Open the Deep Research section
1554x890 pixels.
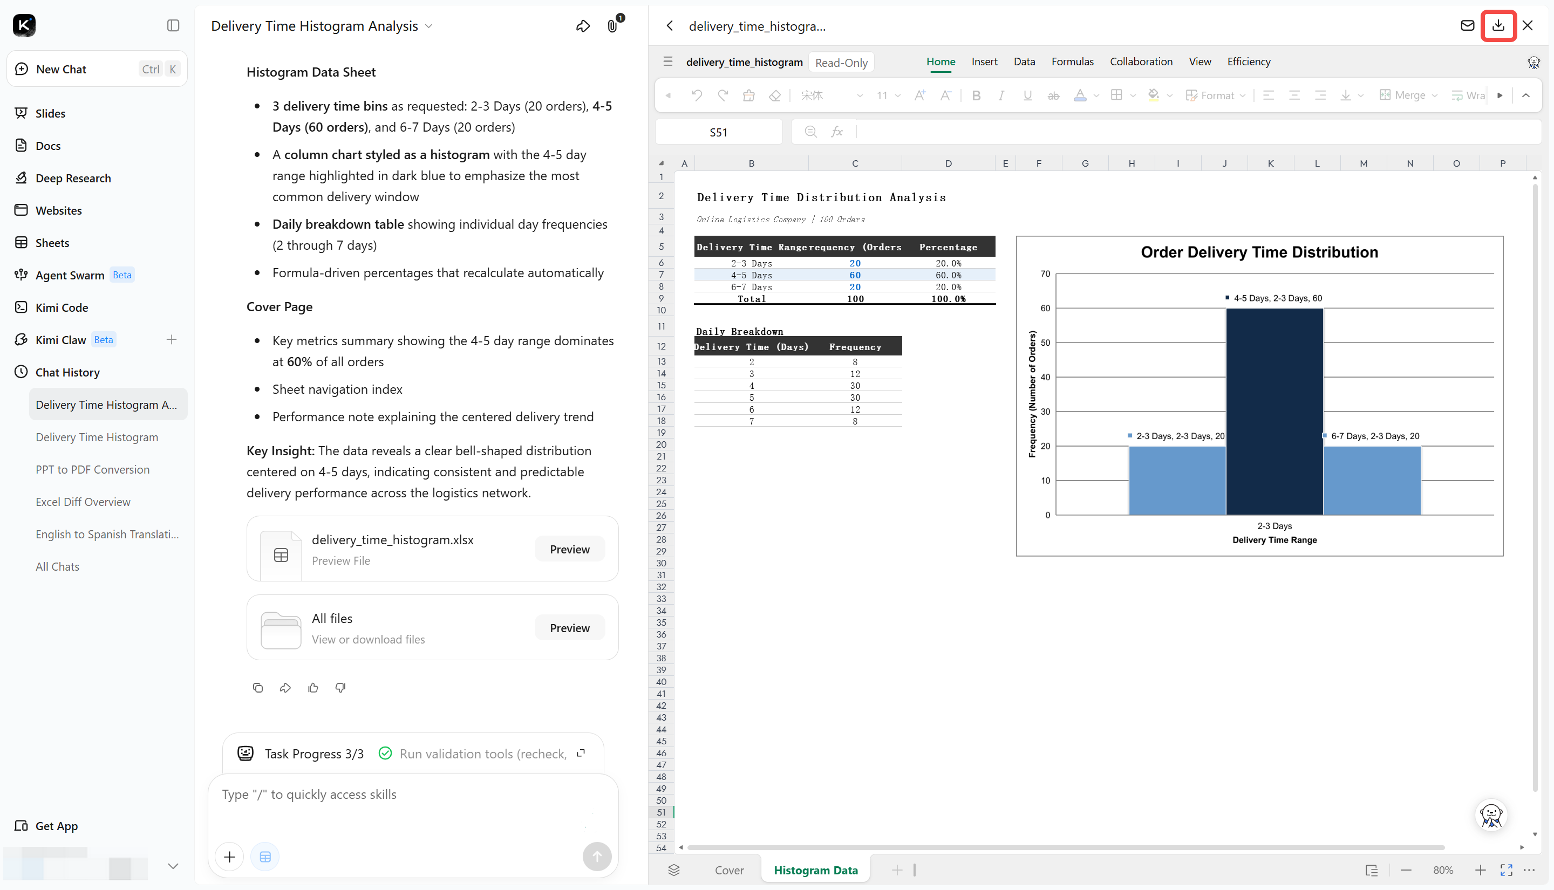click(x=73, y=178)
